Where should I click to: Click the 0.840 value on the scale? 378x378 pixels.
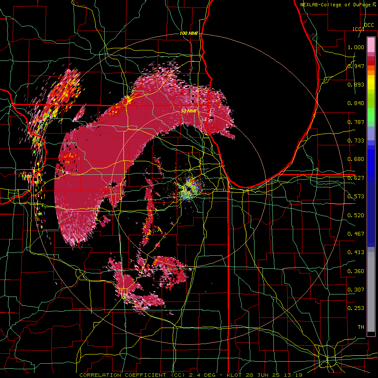coord(356,103)
